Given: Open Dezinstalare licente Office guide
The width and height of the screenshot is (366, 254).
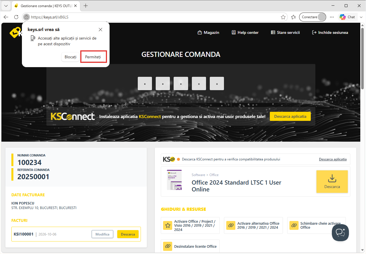Looking at the screenshot, I should (x=190, y=246).
